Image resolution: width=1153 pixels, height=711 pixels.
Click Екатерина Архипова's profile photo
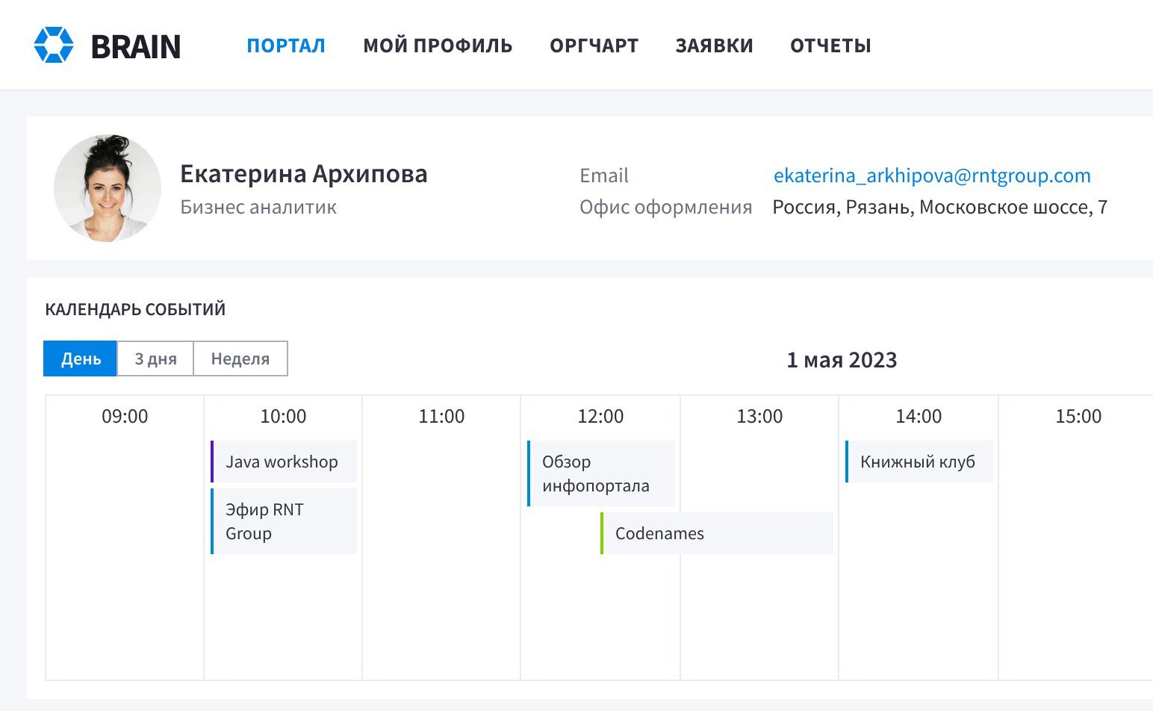coord(108,188)
